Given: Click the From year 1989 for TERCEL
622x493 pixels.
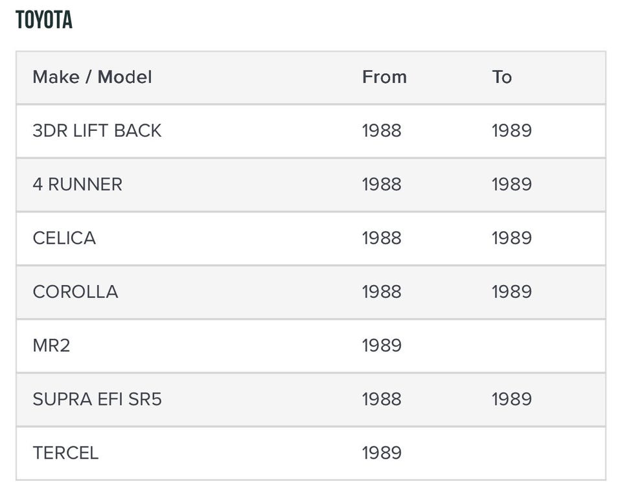Looking at the screenshot, I should (x=382, y=453).
